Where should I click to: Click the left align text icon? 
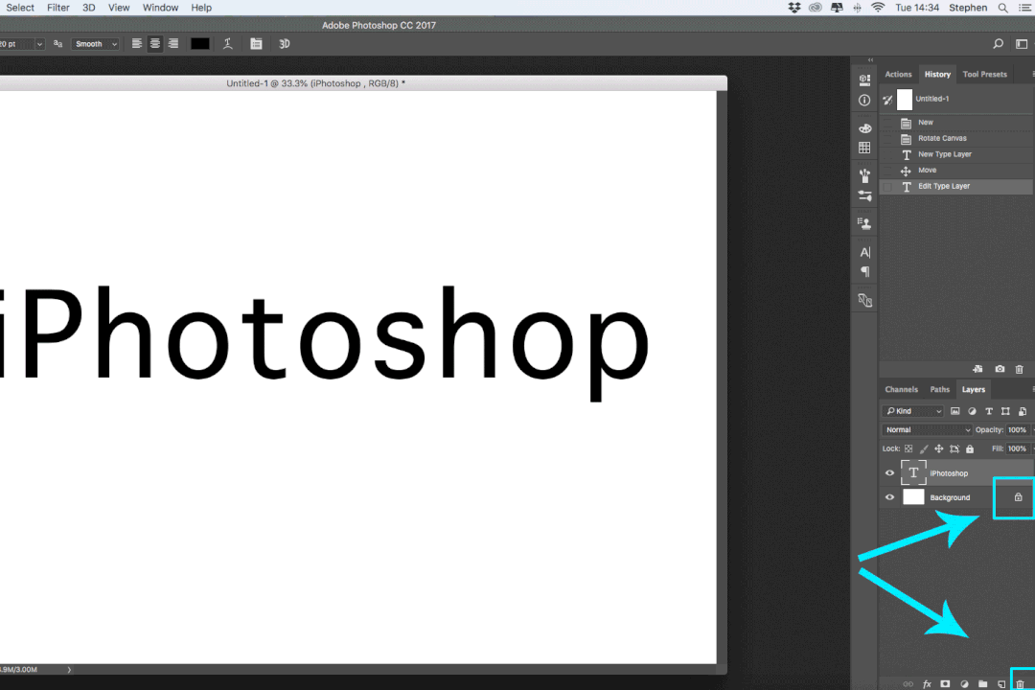pyautogui.click(x=137, y=43)
